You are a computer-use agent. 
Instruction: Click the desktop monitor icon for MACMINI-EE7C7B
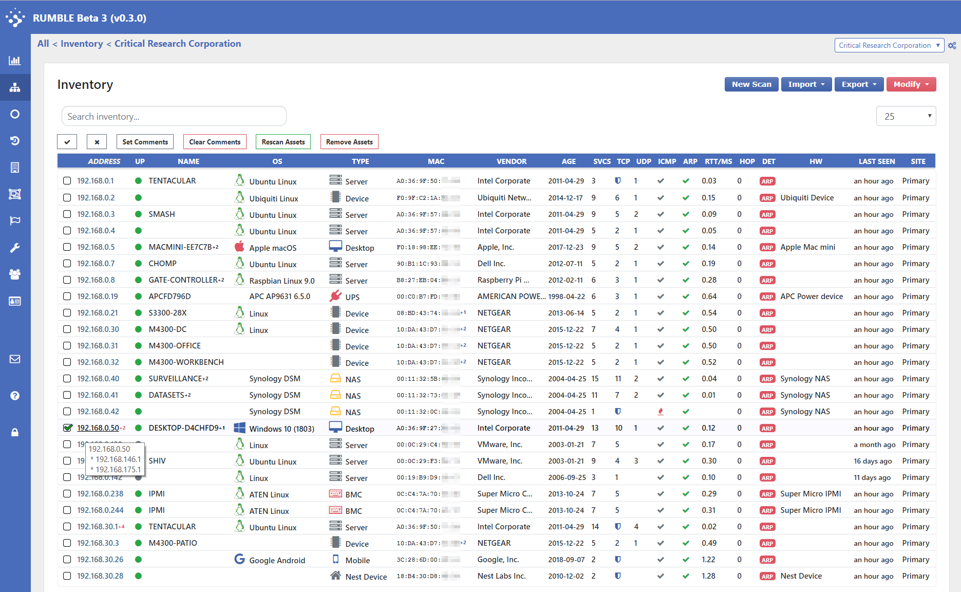click(335, 247)
